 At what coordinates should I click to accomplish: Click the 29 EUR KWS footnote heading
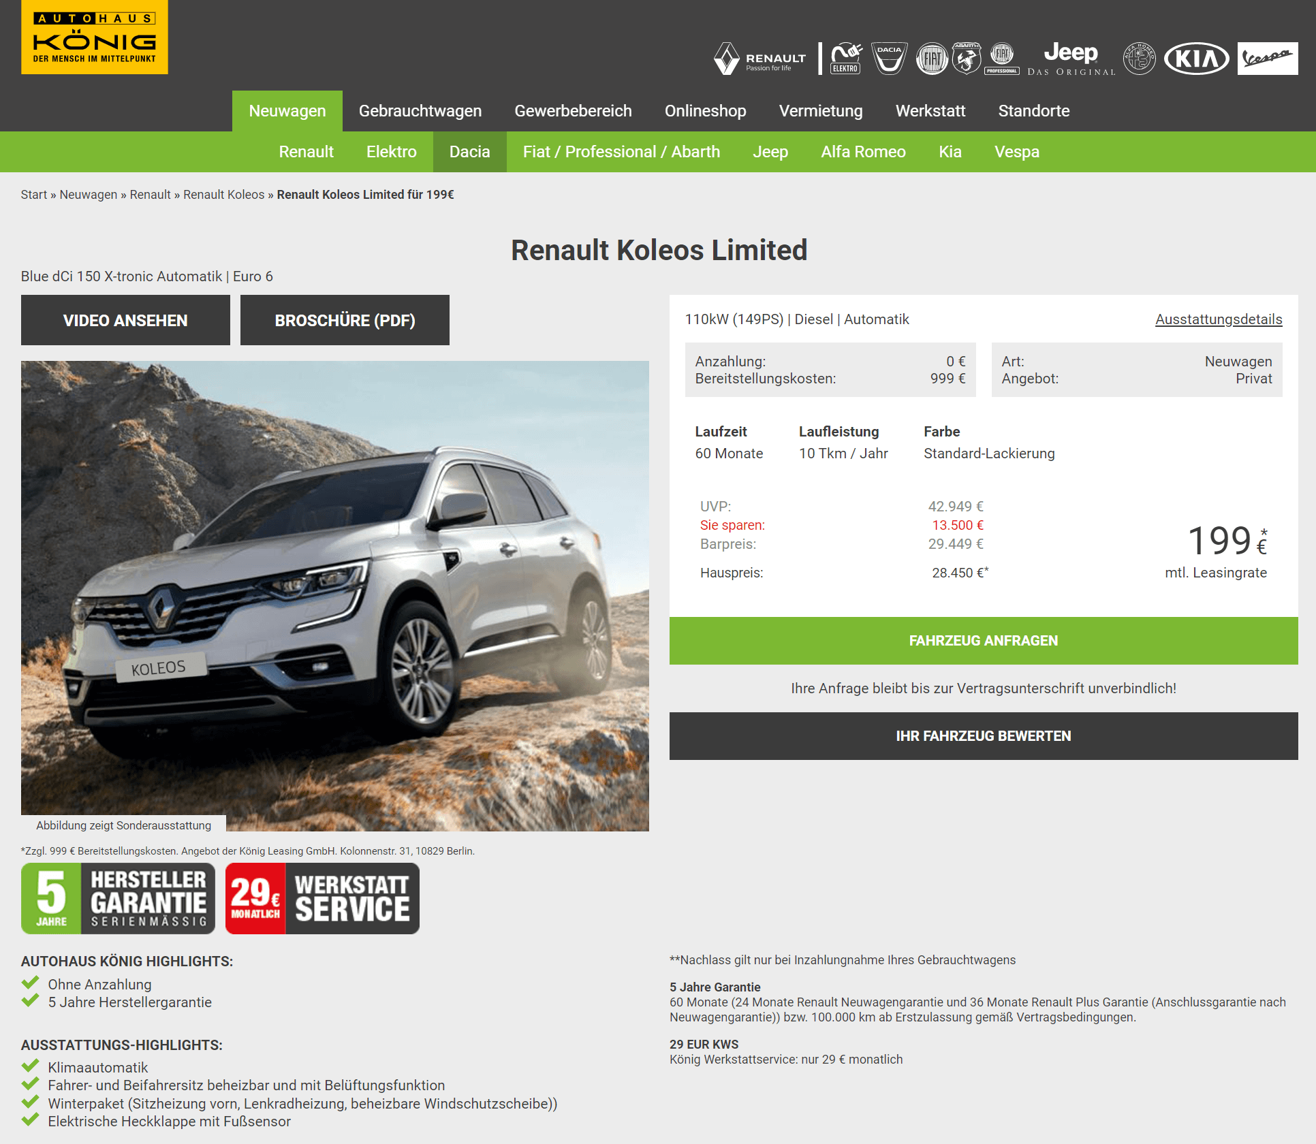[704, 1045]
